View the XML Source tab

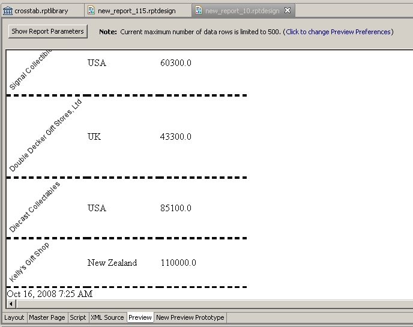click(107, 317)
